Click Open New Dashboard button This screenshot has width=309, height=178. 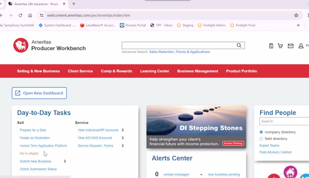pos(39,93)
